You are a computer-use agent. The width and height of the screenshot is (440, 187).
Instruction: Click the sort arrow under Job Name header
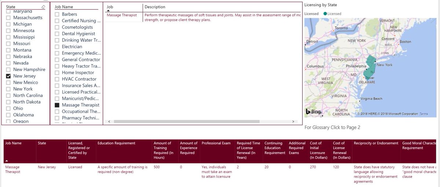(x=7, y=161)
